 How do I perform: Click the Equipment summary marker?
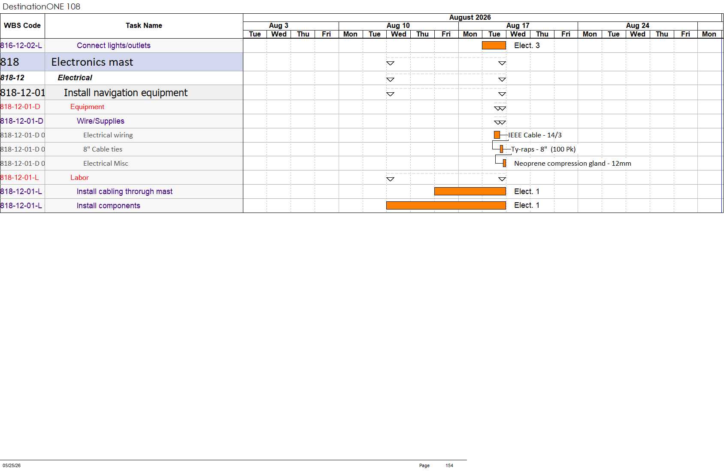(x=500, y=109)
